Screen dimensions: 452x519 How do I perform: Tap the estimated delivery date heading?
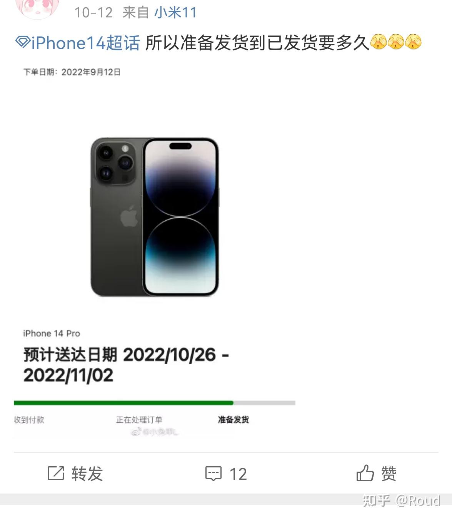point(126,365)
